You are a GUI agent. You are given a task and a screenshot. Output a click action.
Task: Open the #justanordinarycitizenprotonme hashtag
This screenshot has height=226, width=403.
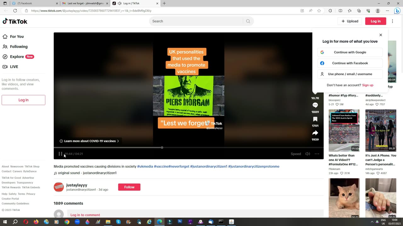click(x=254, y=166)
